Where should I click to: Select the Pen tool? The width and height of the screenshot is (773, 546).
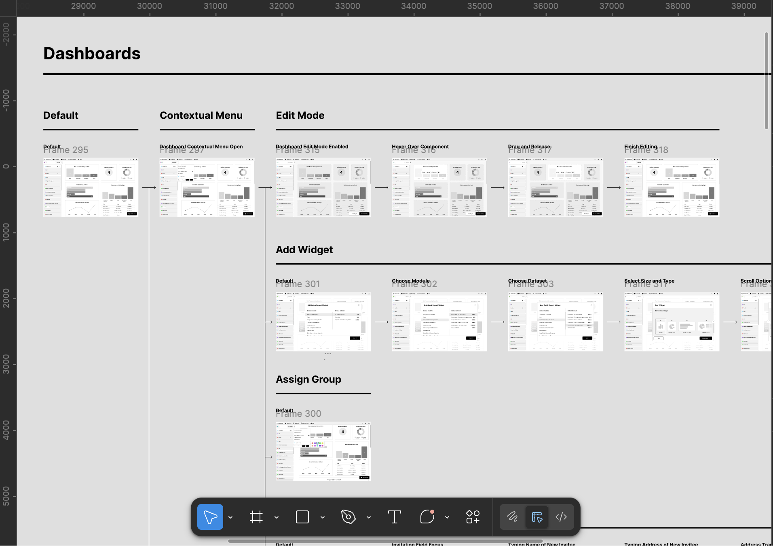pos(348,517)
